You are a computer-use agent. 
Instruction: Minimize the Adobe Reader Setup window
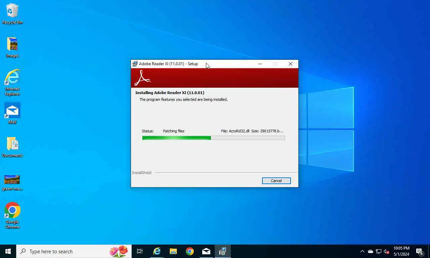point(260,64)
